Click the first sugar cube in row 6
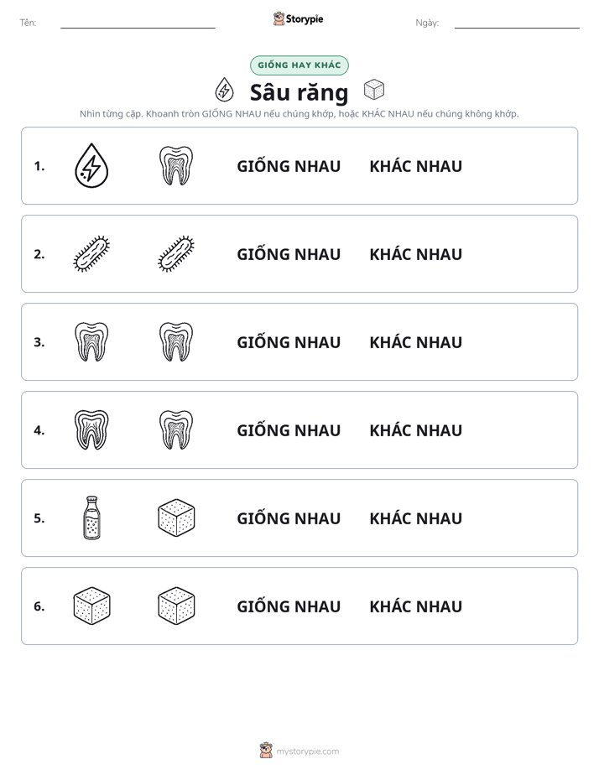 [x=91, y=606]
